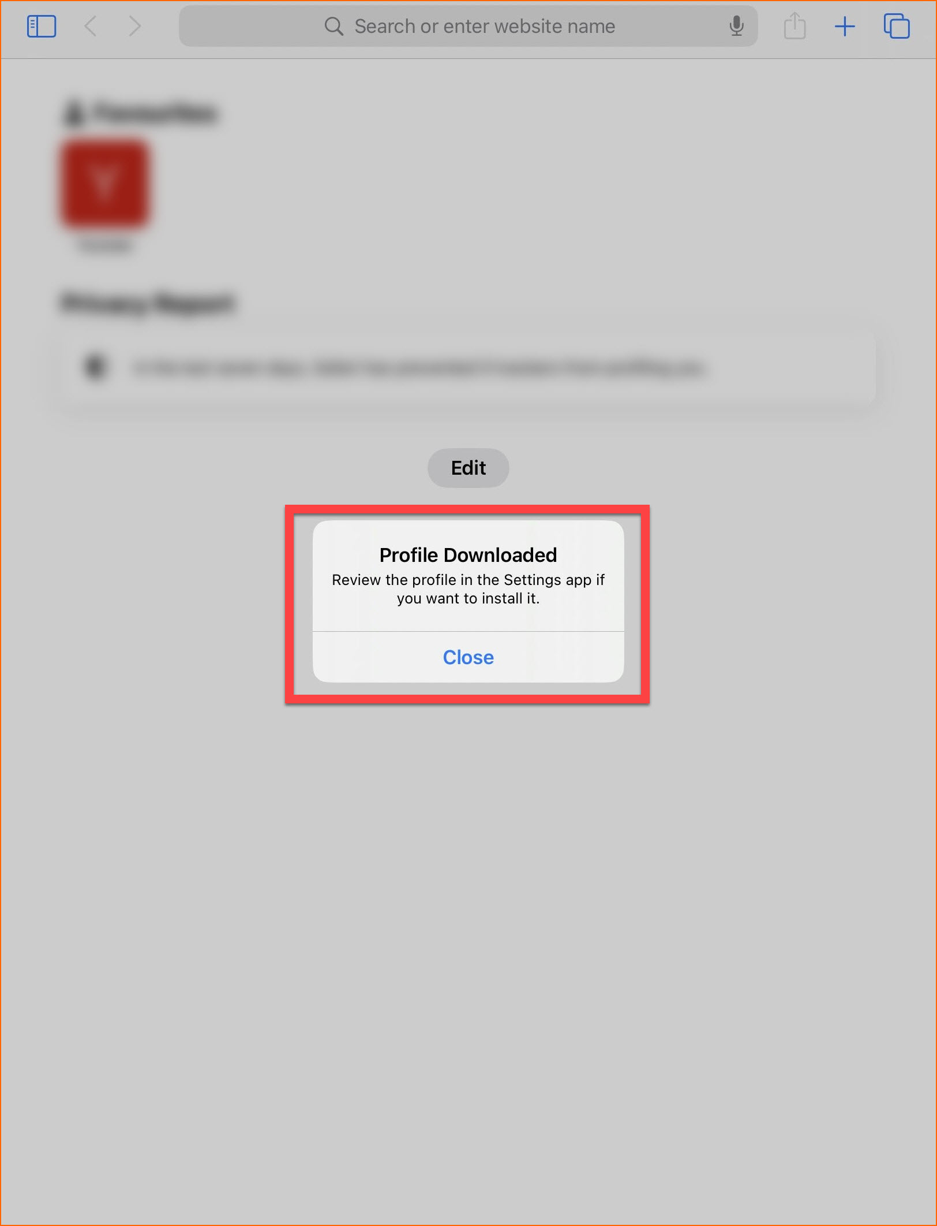Open the Privacy Report tracker summary row

click(x=468, y=367)
